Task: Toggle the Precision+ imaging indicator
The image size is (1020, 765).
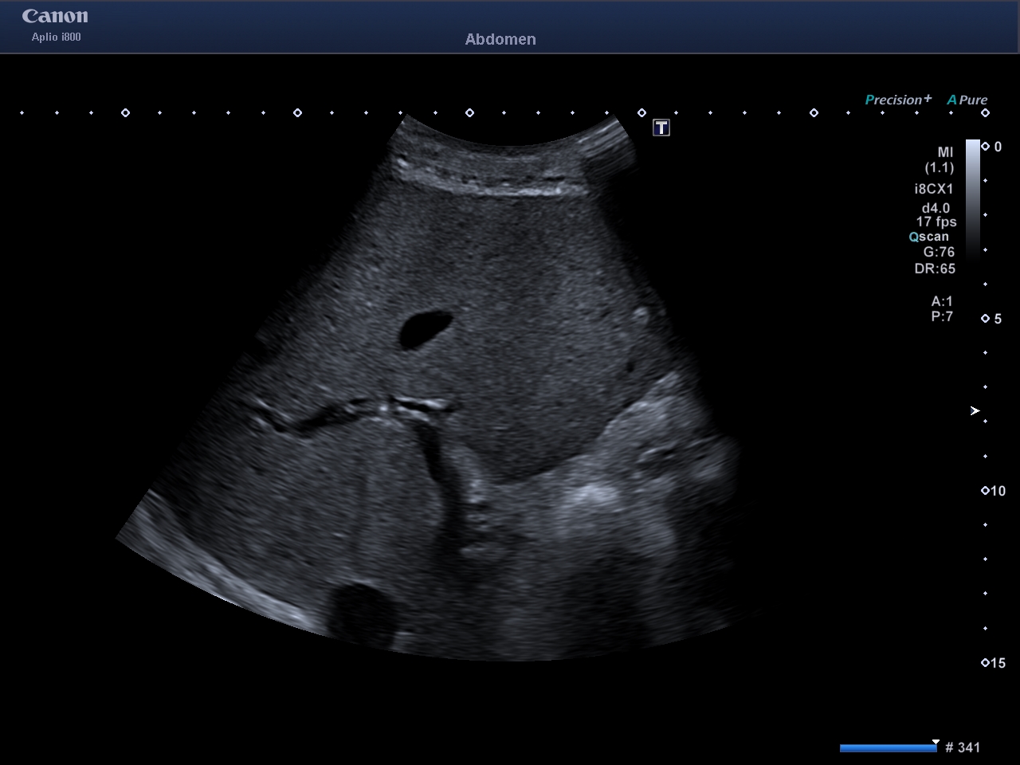Action: point(898,100)
